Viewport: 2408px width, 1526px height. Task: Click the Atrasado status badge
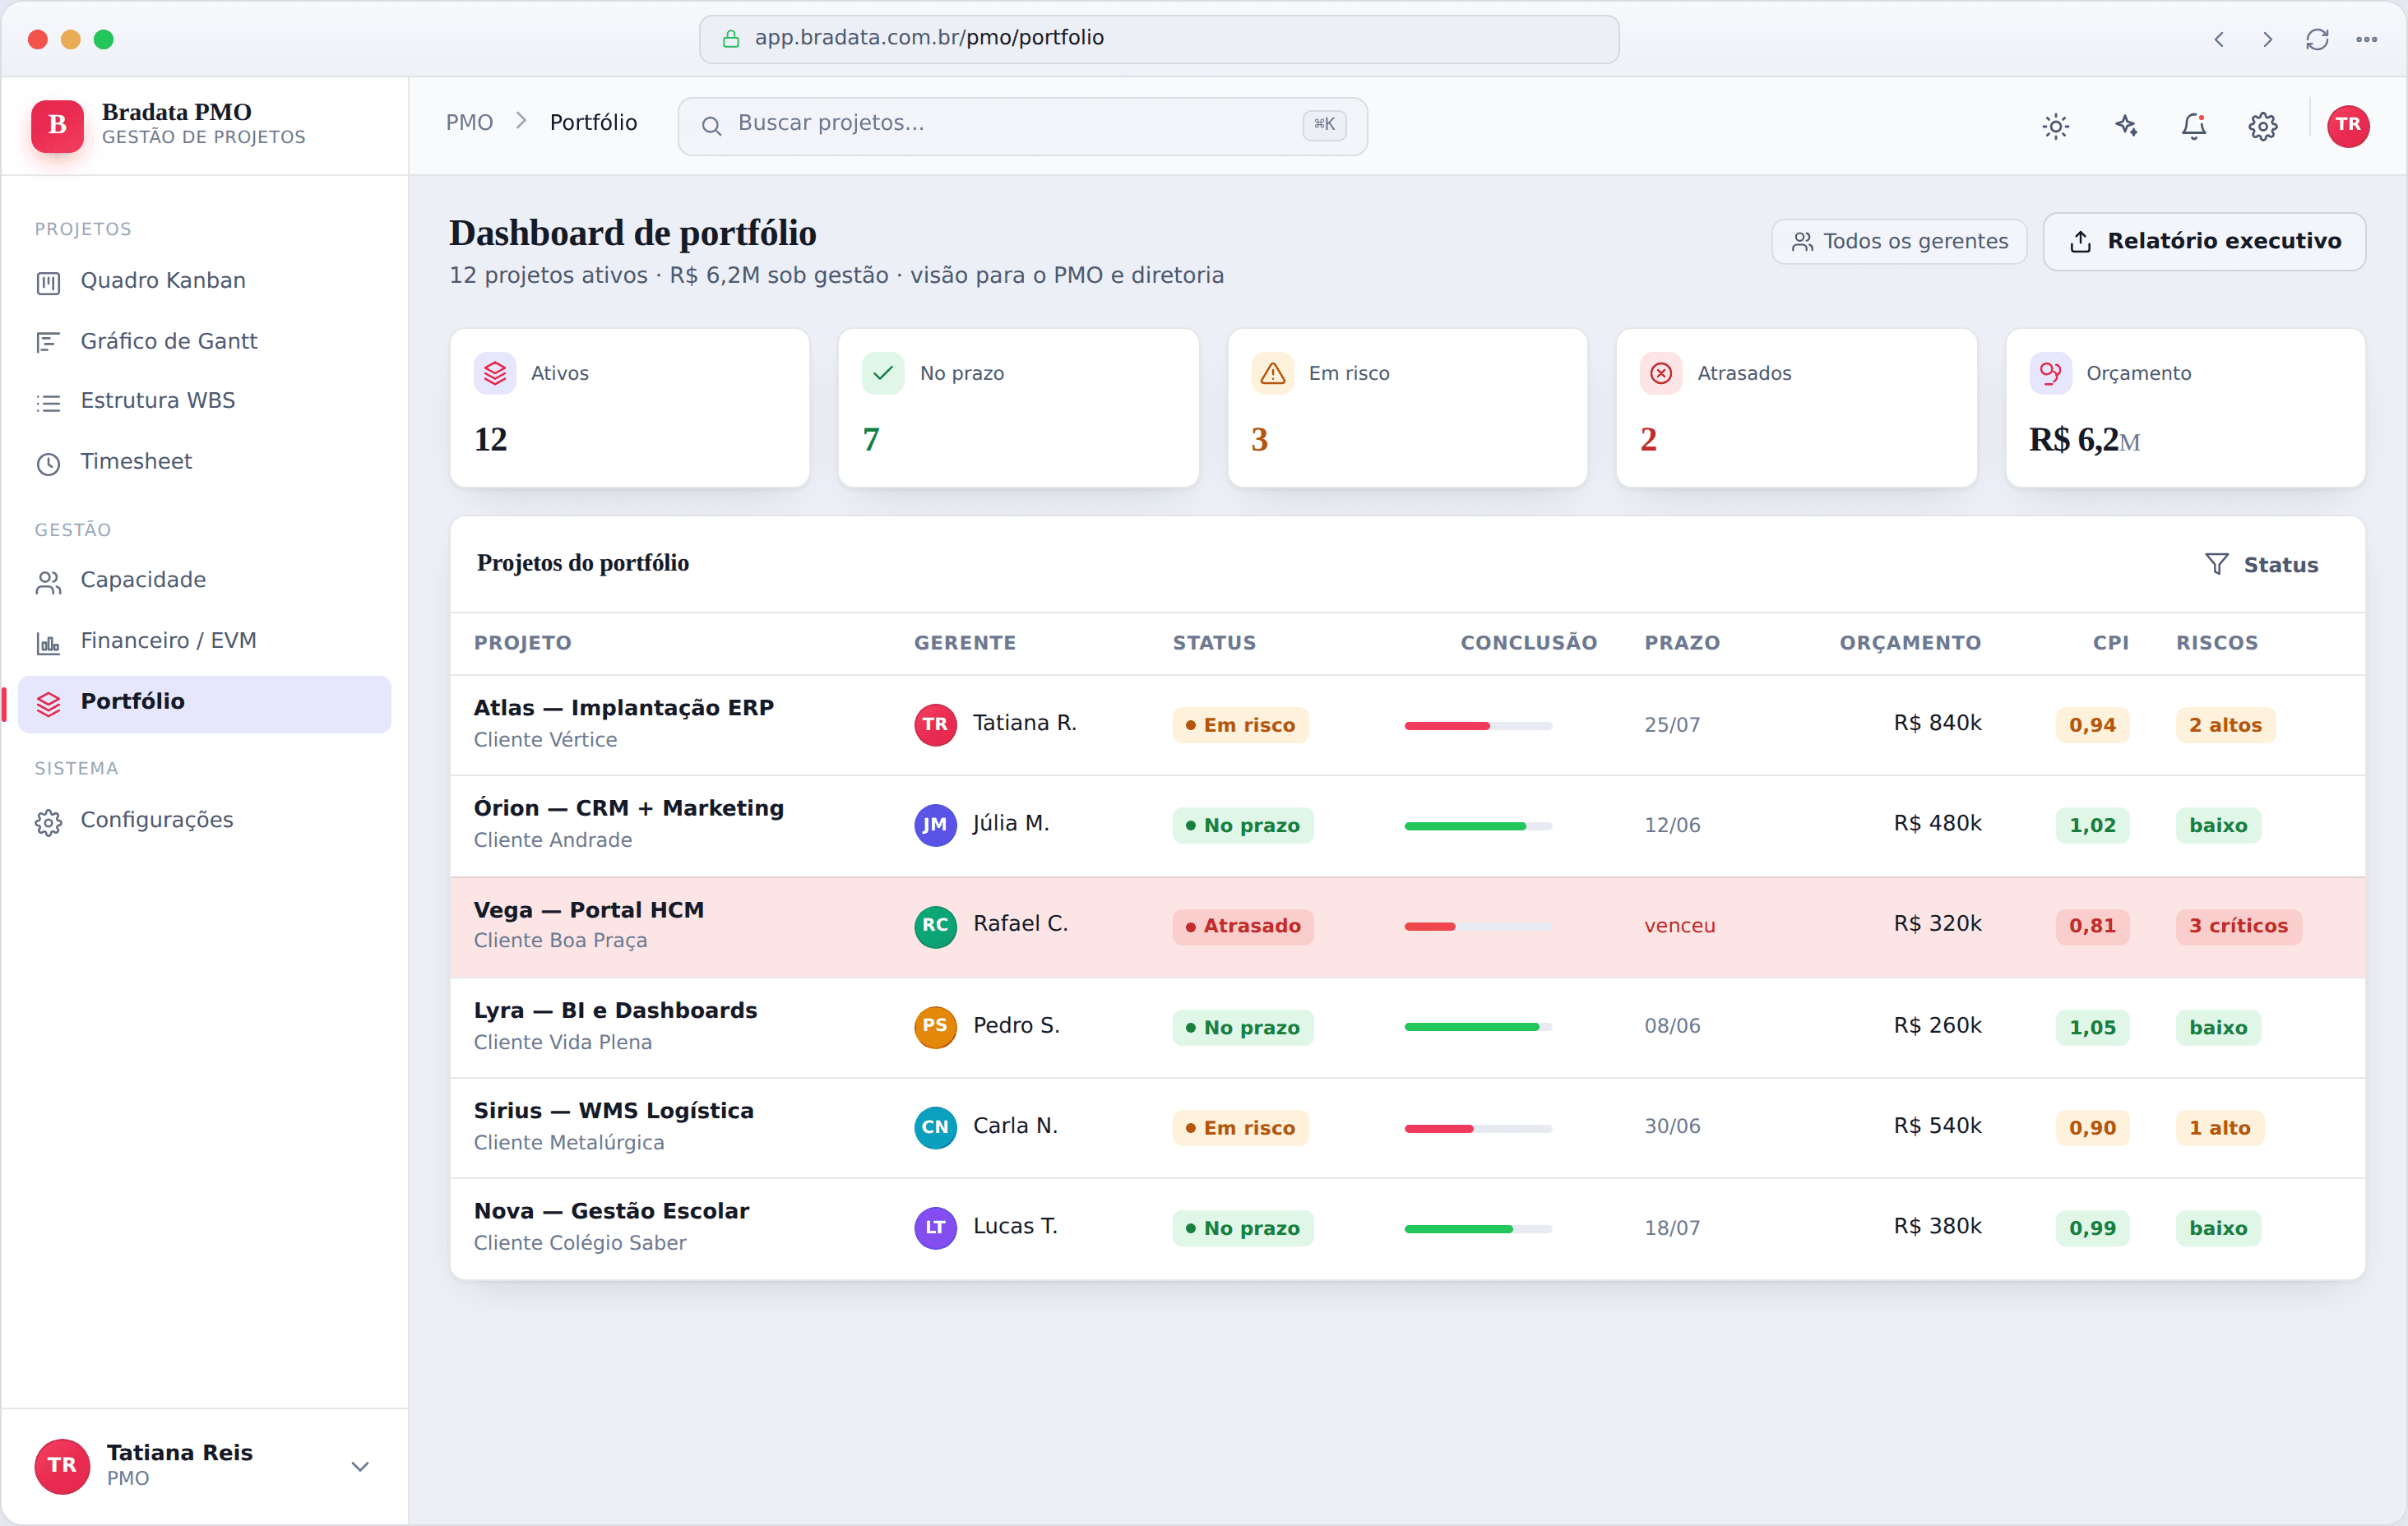pos(1243,926)
